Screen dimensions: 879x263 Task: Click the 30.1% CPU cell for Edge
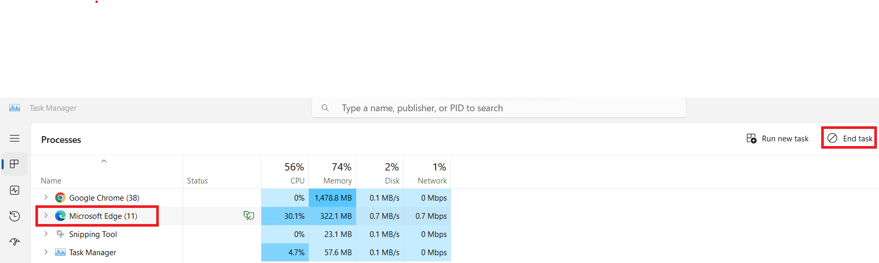[x=285, y=216]
